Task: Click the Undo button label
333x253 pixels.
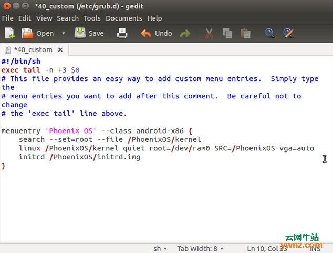Action: point(163,33)
